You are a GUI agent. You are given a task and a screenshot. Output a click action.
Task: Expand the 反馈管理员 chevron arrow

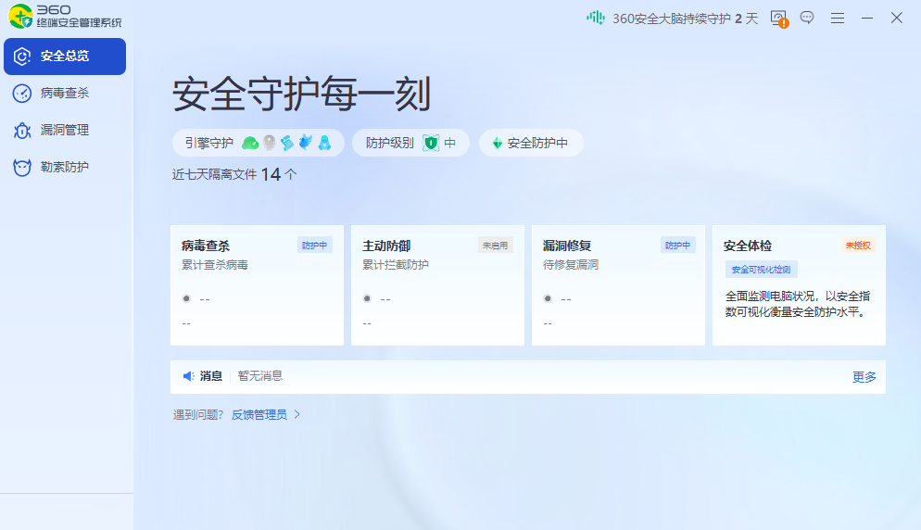click(x=297, y=414)
